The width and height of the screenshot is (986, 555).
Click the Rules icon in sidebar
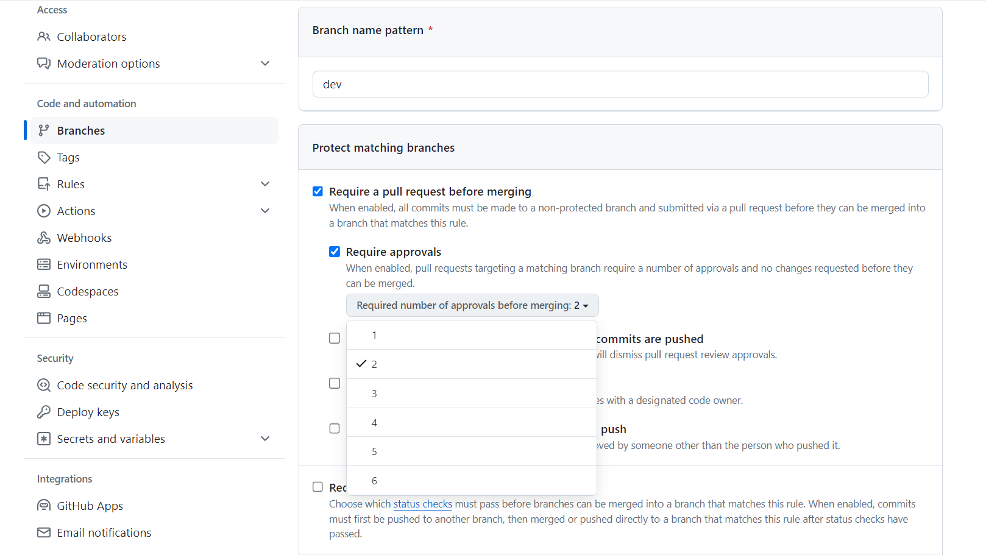click(x=44, y=184)
